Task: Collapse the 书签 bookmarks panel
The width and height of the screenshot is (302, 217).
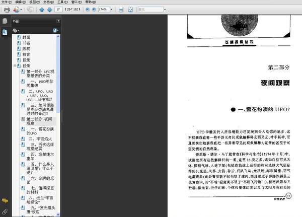Action: pos(58,21)
